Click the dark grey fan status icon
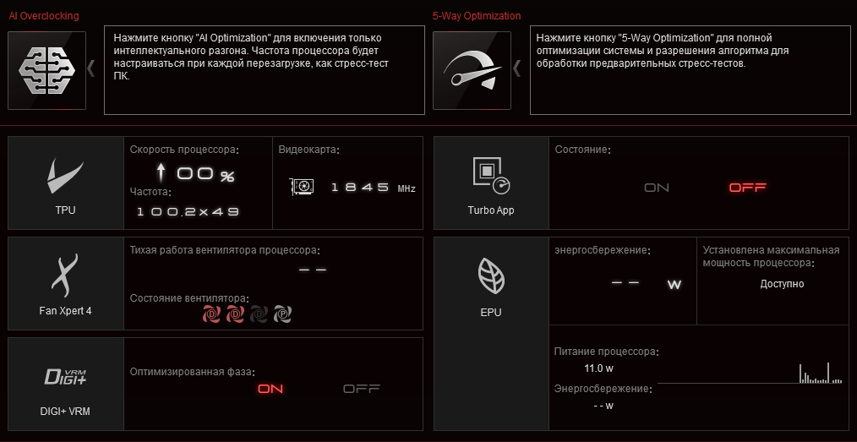This screenshot has height=442, width=857. click(259, 314)
